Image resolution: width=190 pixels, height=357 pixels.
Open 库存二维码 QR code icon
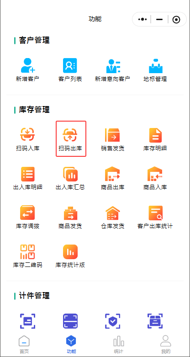pos(27,252)
